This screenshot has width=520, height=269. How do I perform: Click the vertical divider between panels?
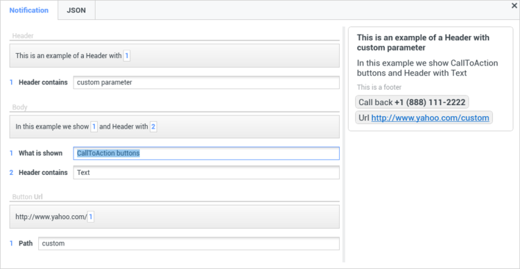point(344,145)
